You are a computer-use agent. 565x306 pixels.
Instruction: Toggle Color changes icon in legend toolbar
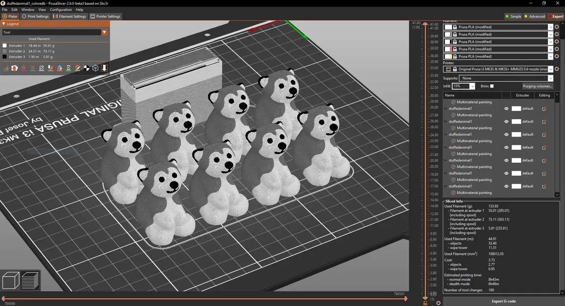pyautogui.click(x=59, y=68)
